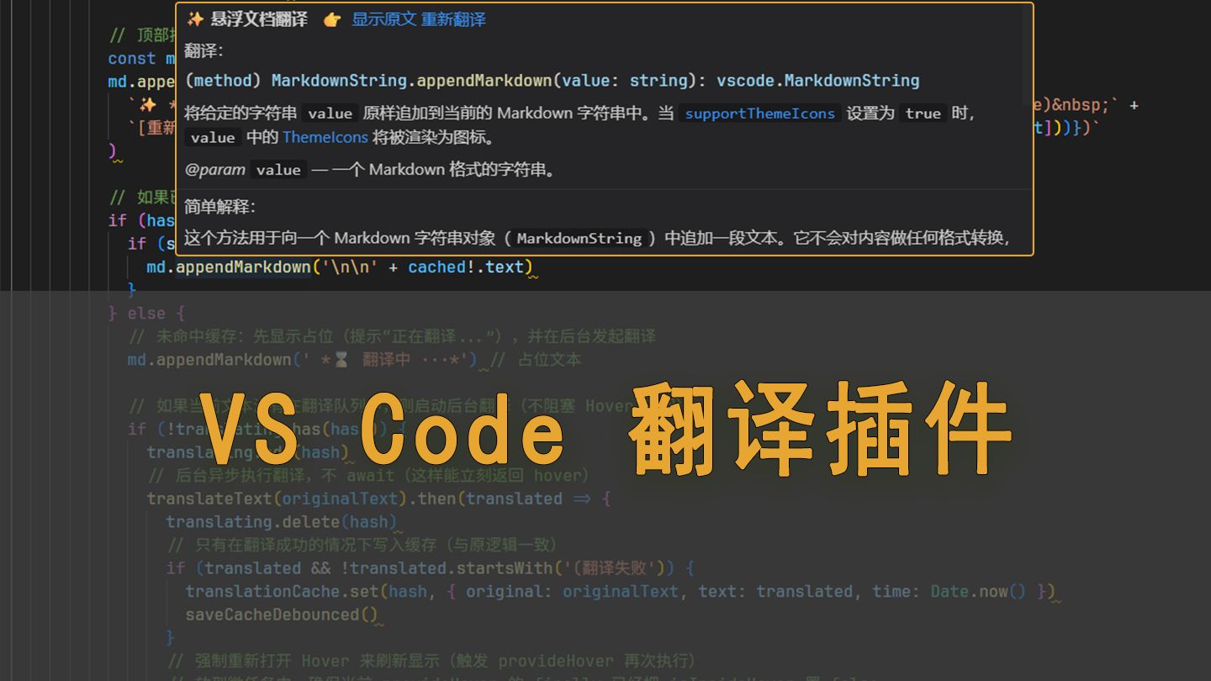This screenshot has height=681, width=1211.
Task: Click the 简单解释: section heading
Action: click(219, 207)
